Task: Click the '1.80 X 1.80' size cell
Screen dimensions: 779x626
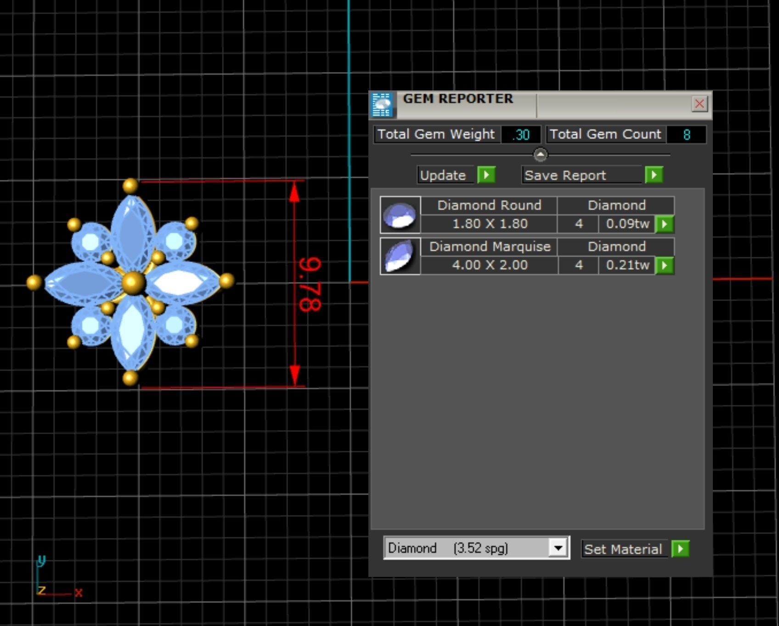Action: coord(489,224)
